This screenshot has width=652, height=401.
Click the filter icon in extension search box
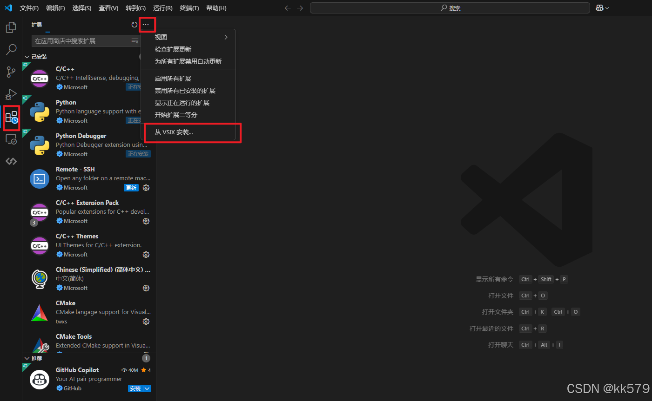(135, 41)
